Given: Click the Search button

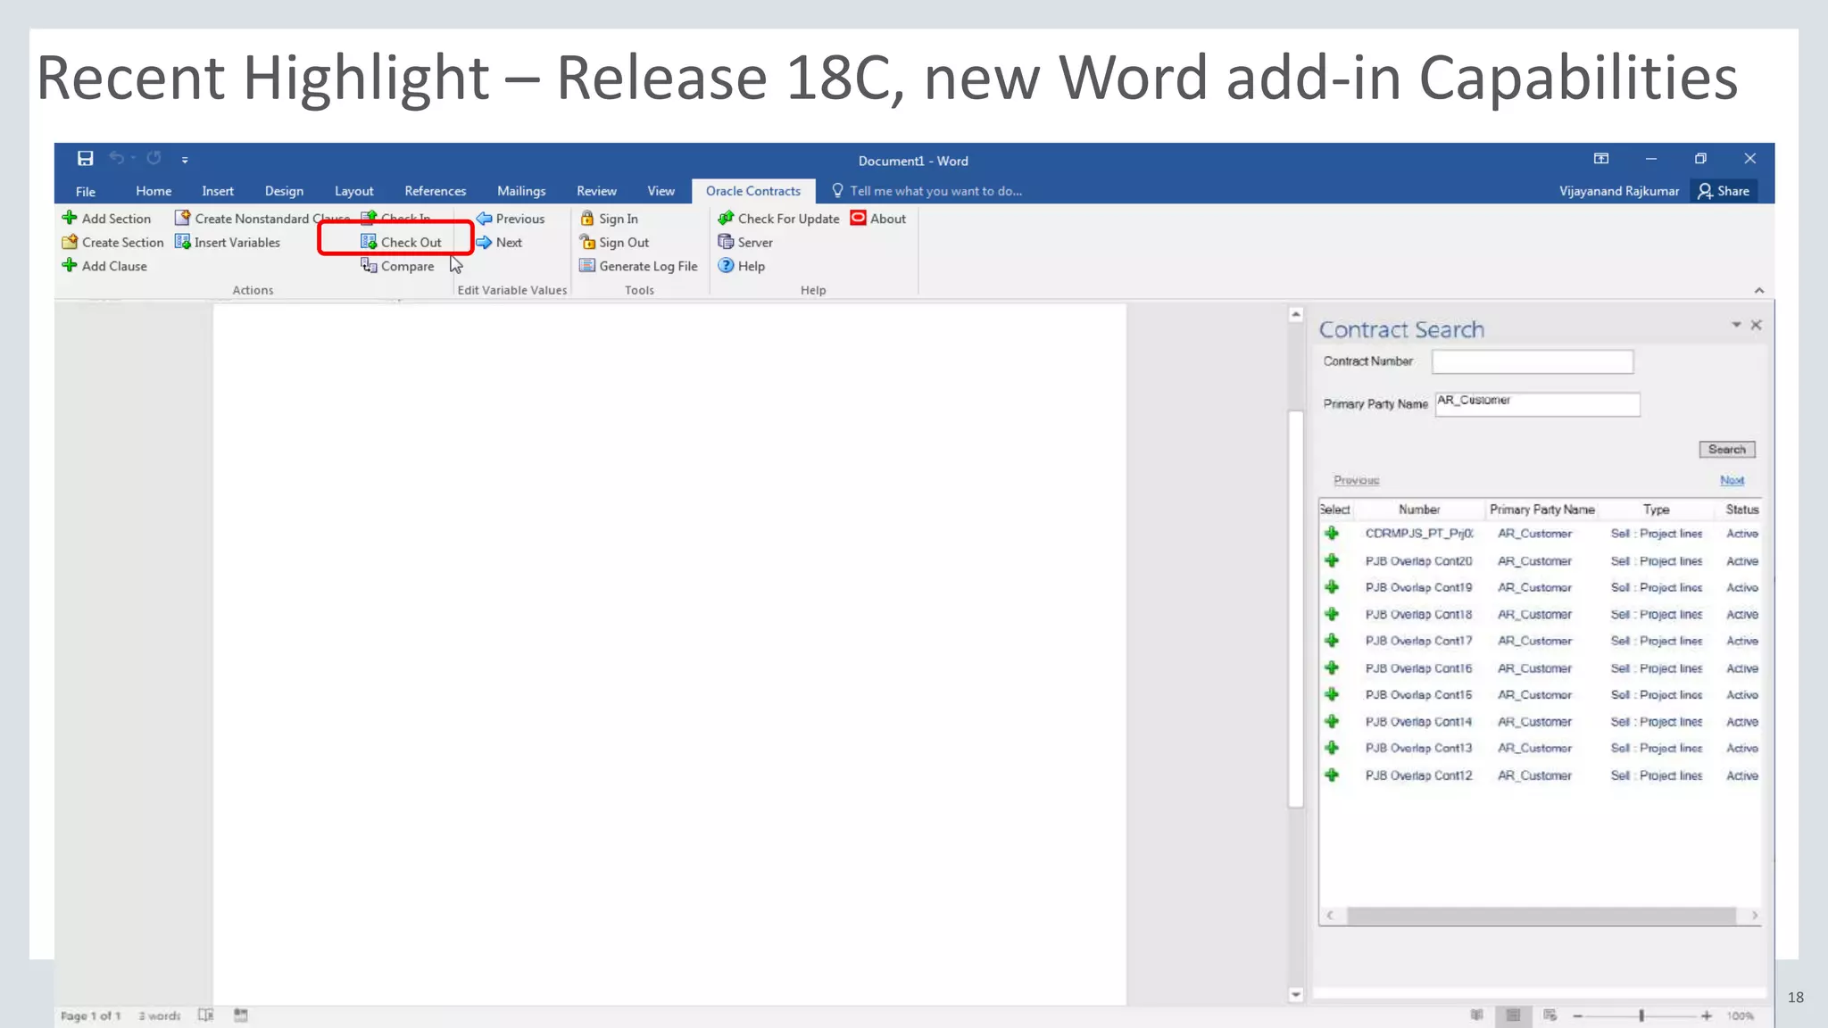Looking at the screenshot, I should (x=1726, y=450).
